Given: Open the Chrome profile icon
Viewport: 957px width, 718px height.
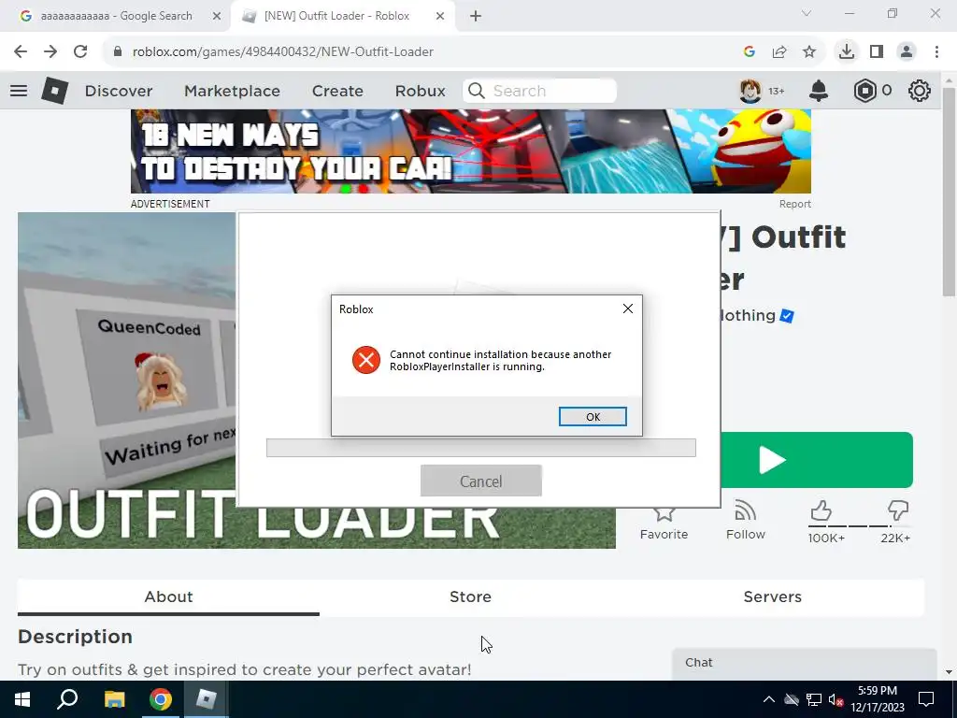Looking at the screenshot, I should tap(907, 52).
